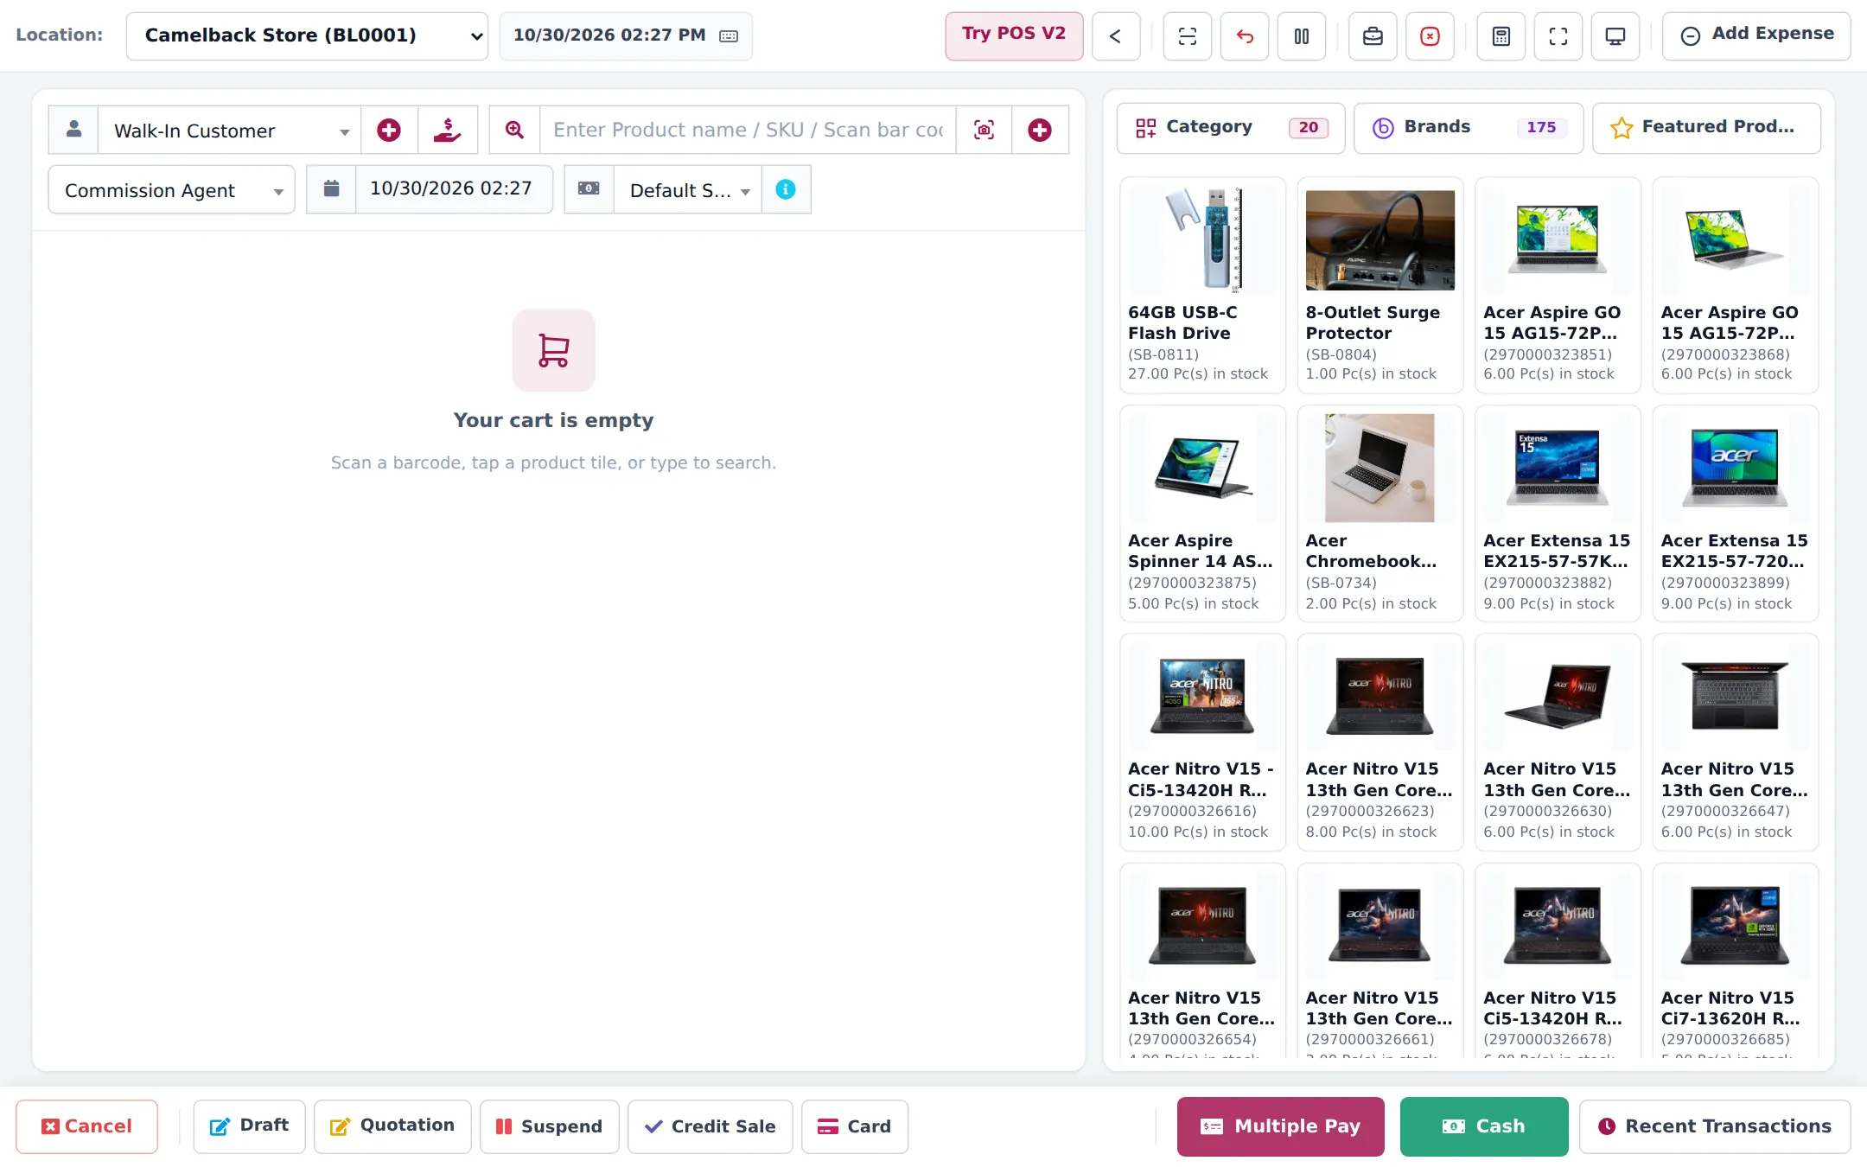
Task: Select Acer Chromebook product tile
Action: 1380,513
